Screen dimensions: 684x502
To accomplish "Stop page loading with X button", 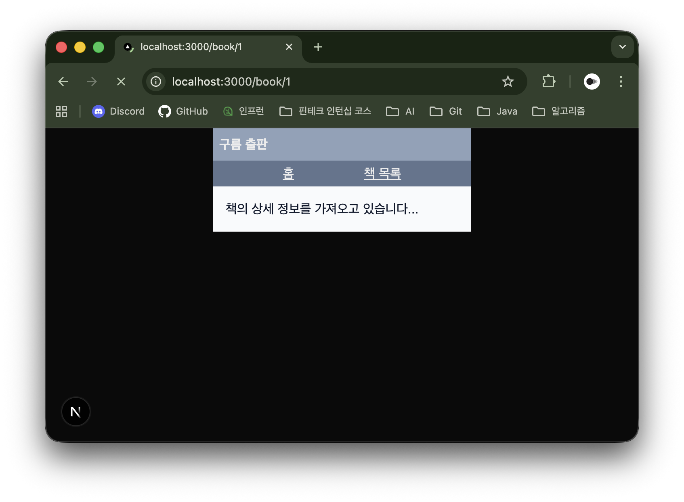I will coord(121,82).
